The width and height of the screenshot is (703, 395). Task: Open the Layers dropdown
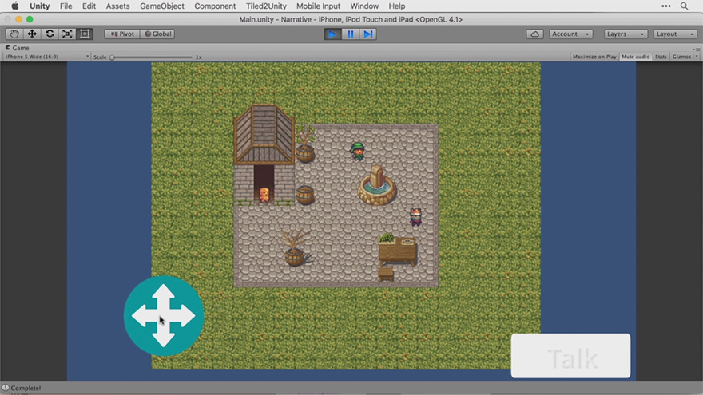[x=626, y=34]
